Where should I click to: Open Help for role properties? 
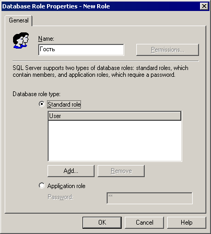coord(186,223)
